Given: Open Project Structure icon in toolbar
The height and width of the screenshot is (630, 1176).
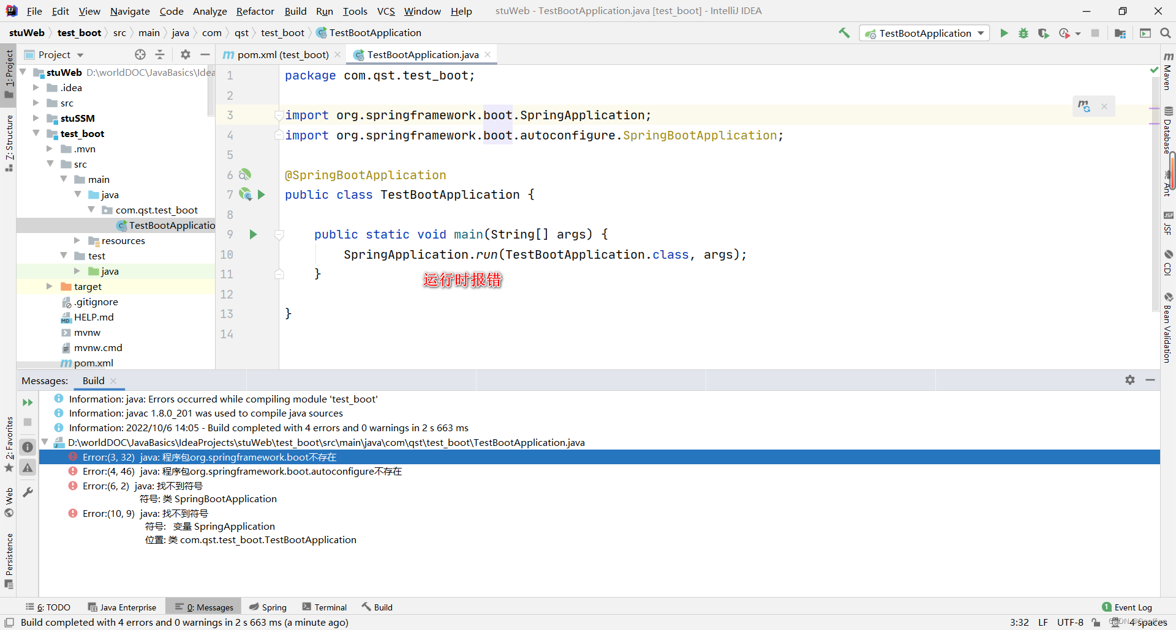Looking at the screenshot, I should 1120,33.
